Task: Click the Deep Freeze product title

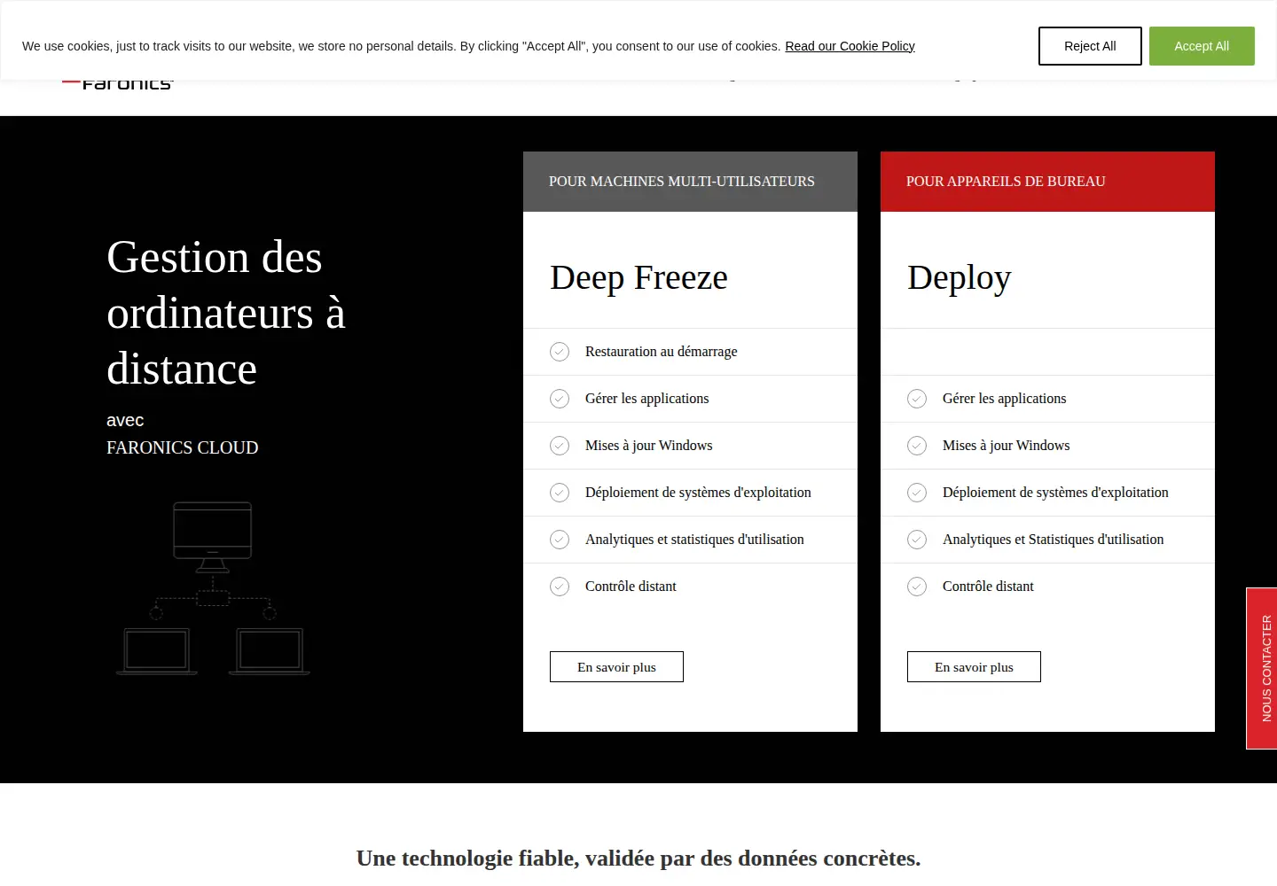Action: pyautogui.click(x=638, y=278)
